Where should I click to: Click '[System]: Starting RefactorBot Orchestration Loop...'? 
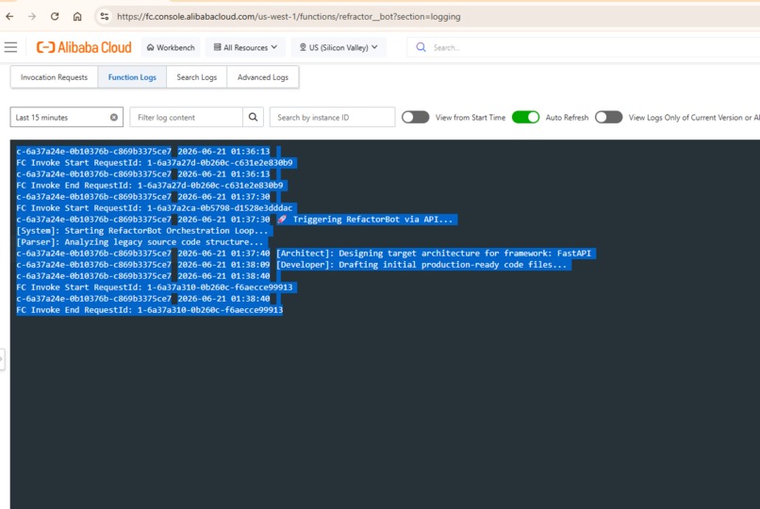tap(144, 231)
